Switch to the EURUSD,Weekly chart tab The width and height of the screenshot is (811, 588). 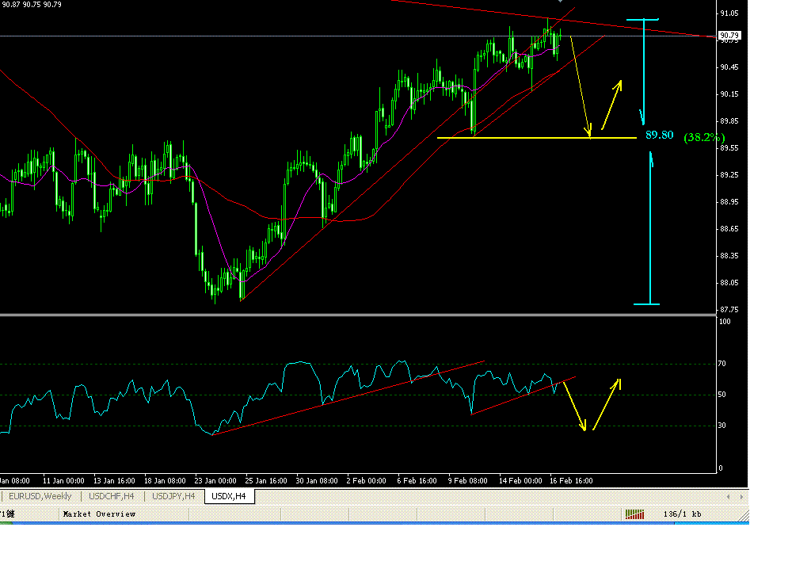tap(40, 496)
